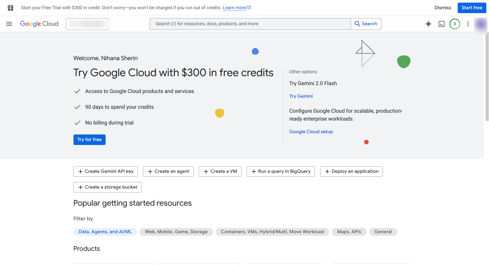The width and height of the screenshot is (489, 265).
Task: Click Create a storage bucket
Action: pyautogui.click(x=107, y=187)
